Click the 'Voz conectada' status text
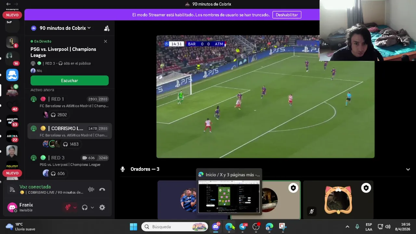This screenshot has height=234, width=416. (35, 187)
